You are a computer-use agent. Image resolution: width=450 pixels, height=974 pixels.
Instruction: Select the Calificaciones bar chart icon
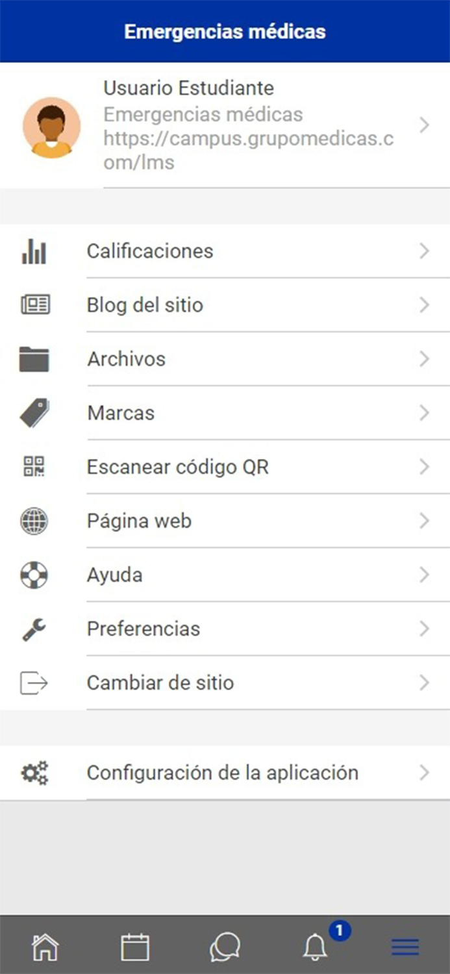[34, 252]
